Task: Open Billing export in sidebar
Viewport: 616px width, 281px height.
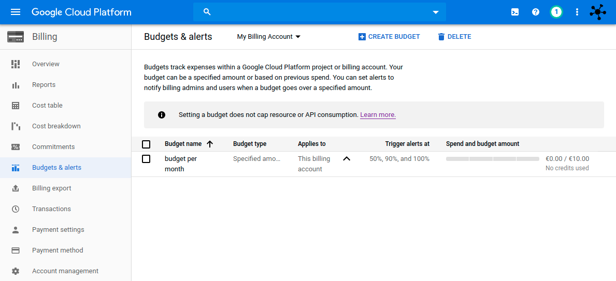Action: pyautogui.click(x=52, y=188)
